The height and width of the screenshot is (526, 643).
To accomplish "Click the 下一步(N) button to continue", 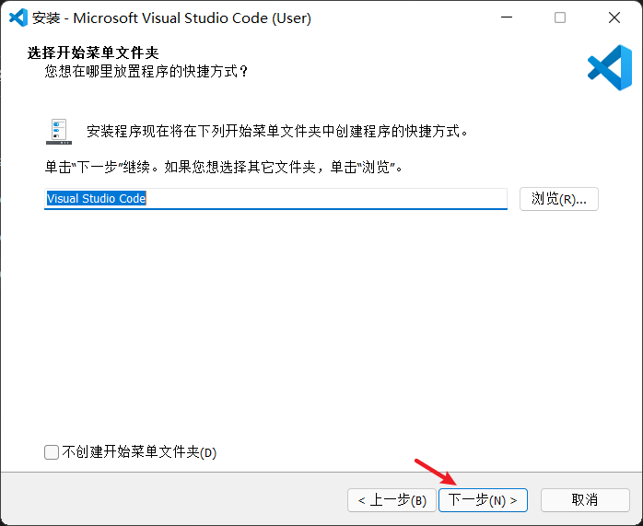I will [483, 500].
